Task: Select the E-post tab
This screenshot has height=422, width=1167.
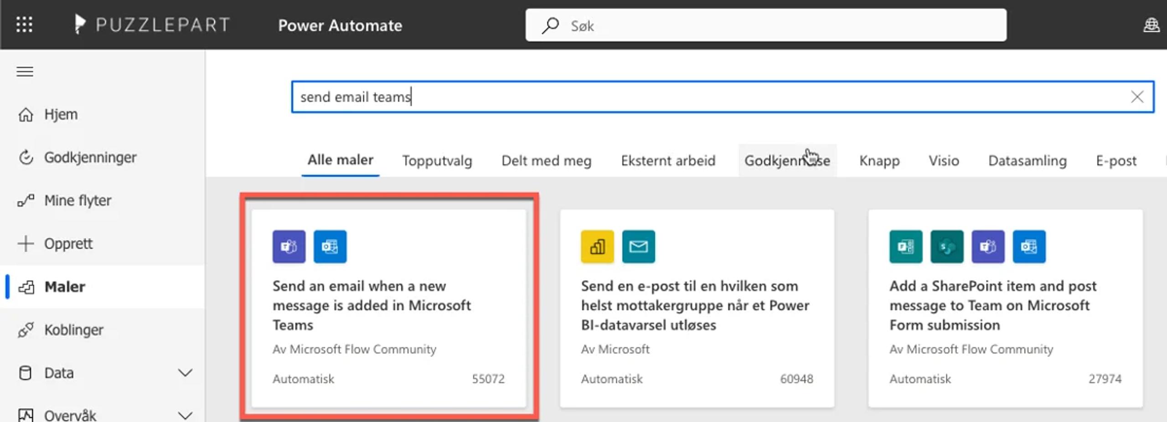Action: point(1116,161)
